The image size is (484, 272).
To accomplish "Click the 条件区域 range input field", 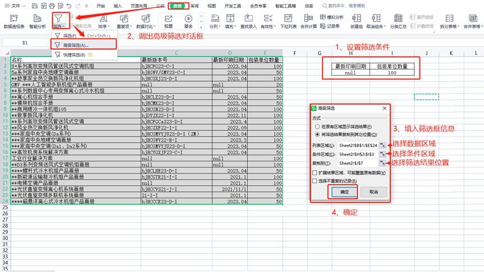I will point(358,154).
